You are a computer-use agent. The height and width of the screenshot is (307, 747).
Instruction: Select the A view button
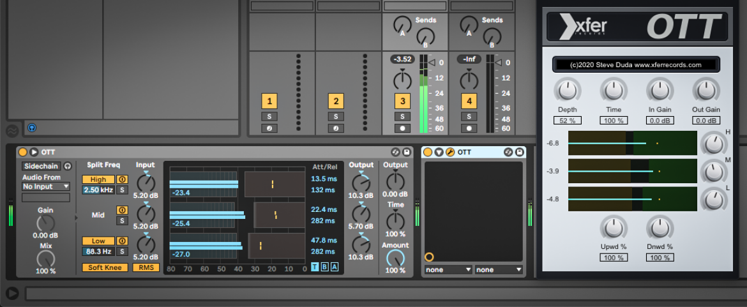(x=335, y=267)
